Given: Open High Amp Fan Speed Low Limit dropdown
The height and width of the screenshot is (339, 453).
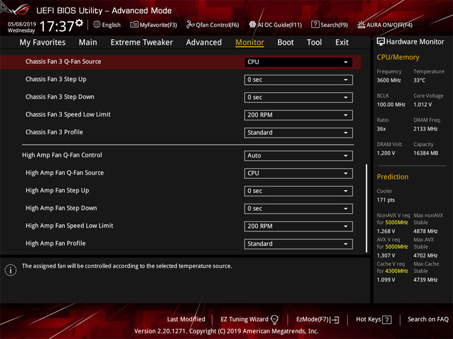Looking at the screenshot, I should click(298, 226).
